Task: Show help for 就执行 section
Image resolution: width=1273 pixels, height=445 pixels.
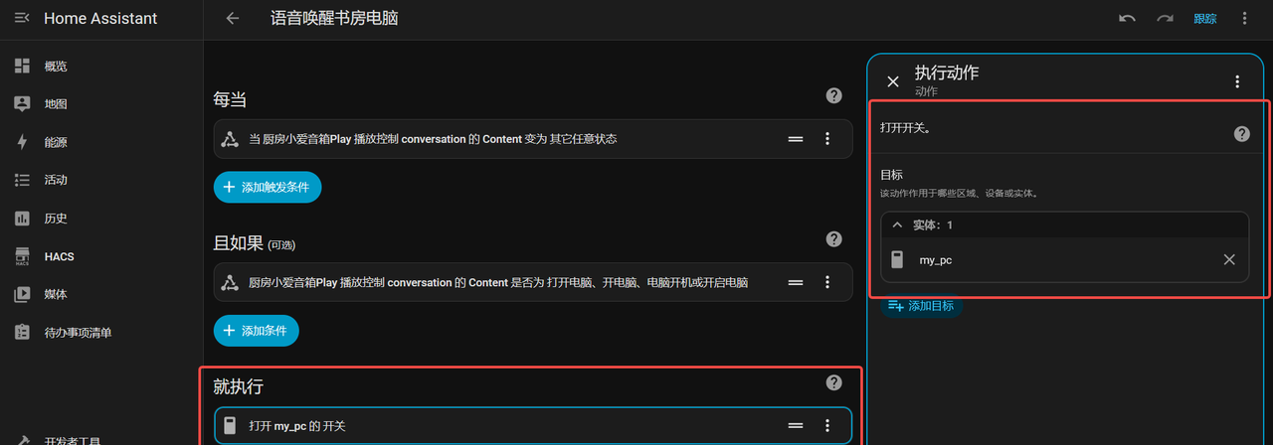Action: click(834, 382)
